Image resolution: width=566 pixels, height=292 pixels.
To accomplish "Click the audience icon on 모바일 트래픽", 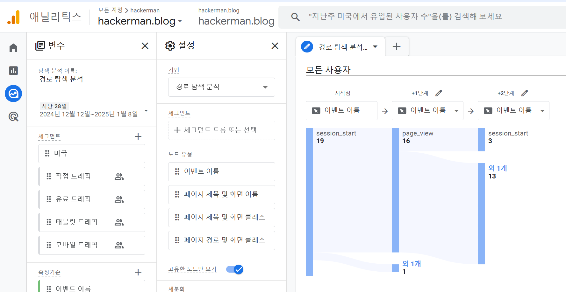I will pos(119,245).
